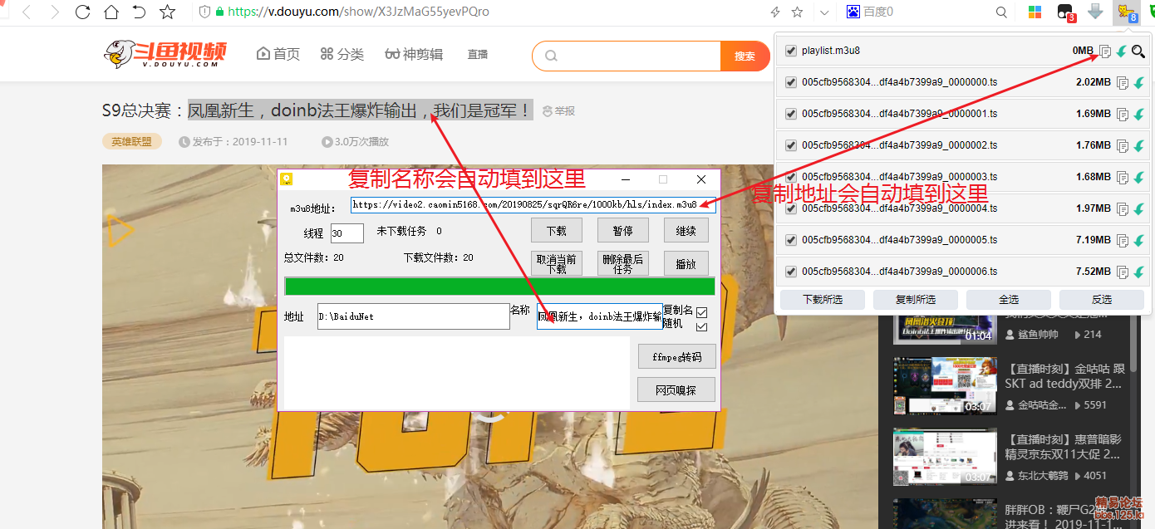
Task: Go forward with the browser forward arrow
Action: (x=54, y=12)
